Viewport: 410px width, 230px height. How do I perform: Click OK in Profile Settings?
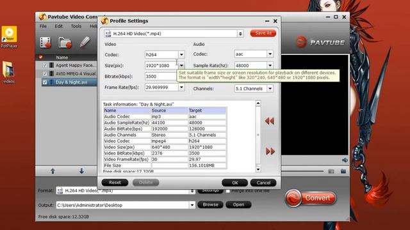click(235, 183)
